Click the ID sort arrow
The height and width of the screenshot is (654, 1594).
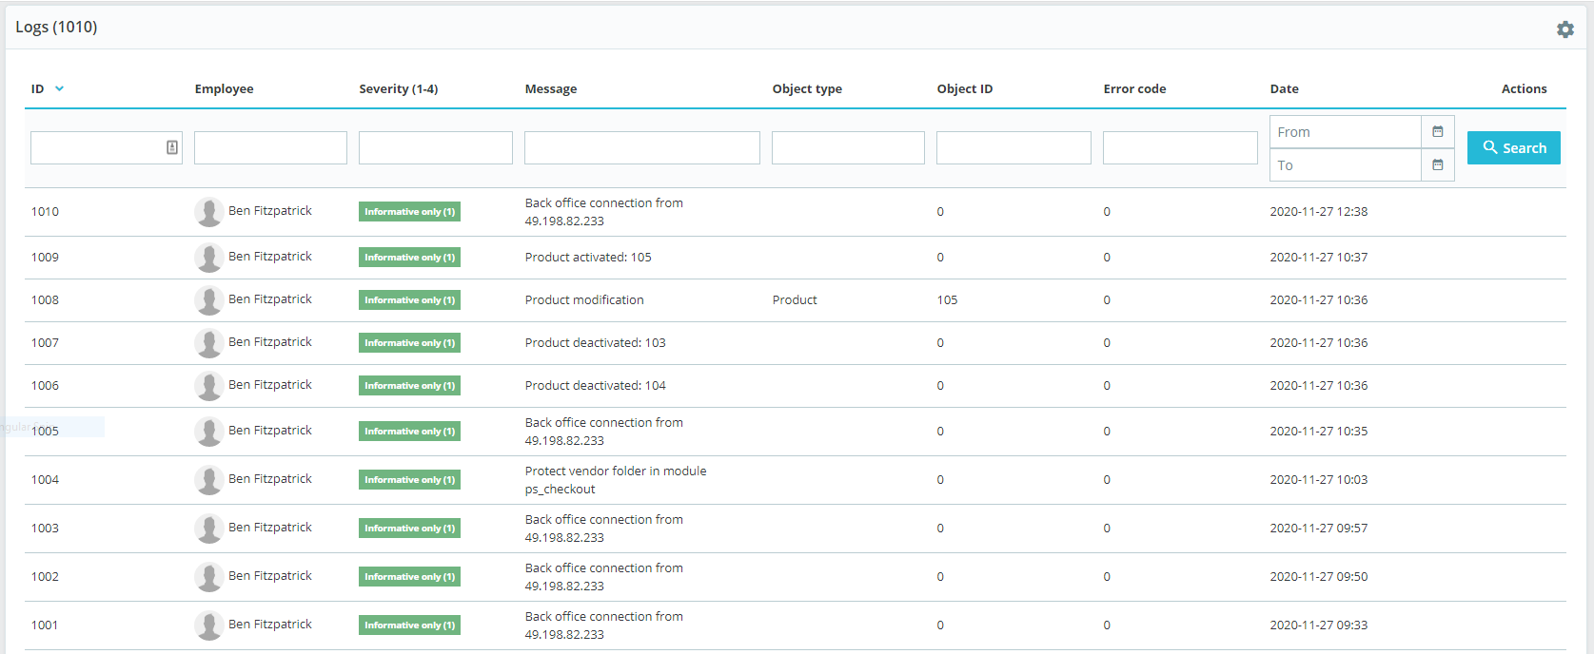tap(59, 88)
